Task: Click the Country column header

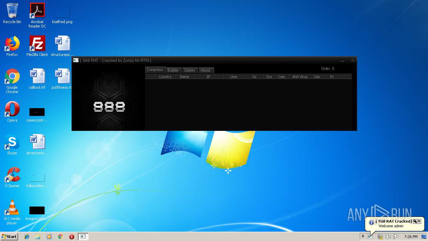Action: point(165,77)
